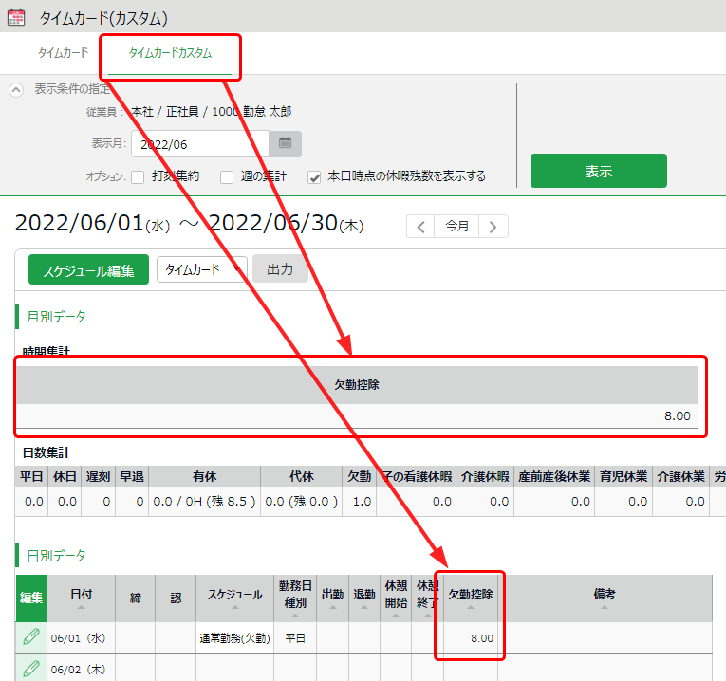Viewport: 726px width, 681px height.
Task: Select the タイムカードカスタム tab
Action: coord(170,54)
